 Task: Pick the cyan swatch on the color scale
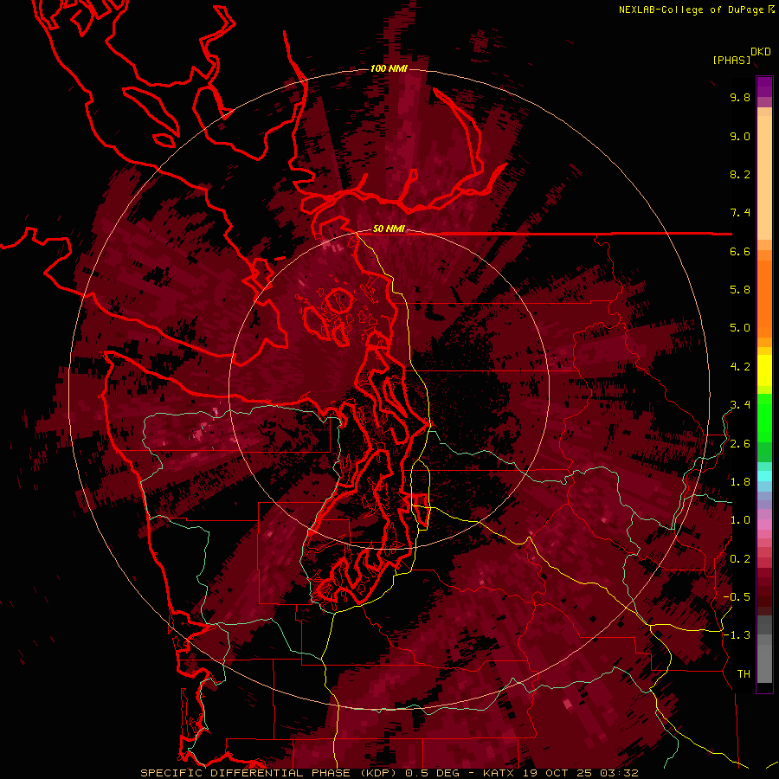(764, 476)
